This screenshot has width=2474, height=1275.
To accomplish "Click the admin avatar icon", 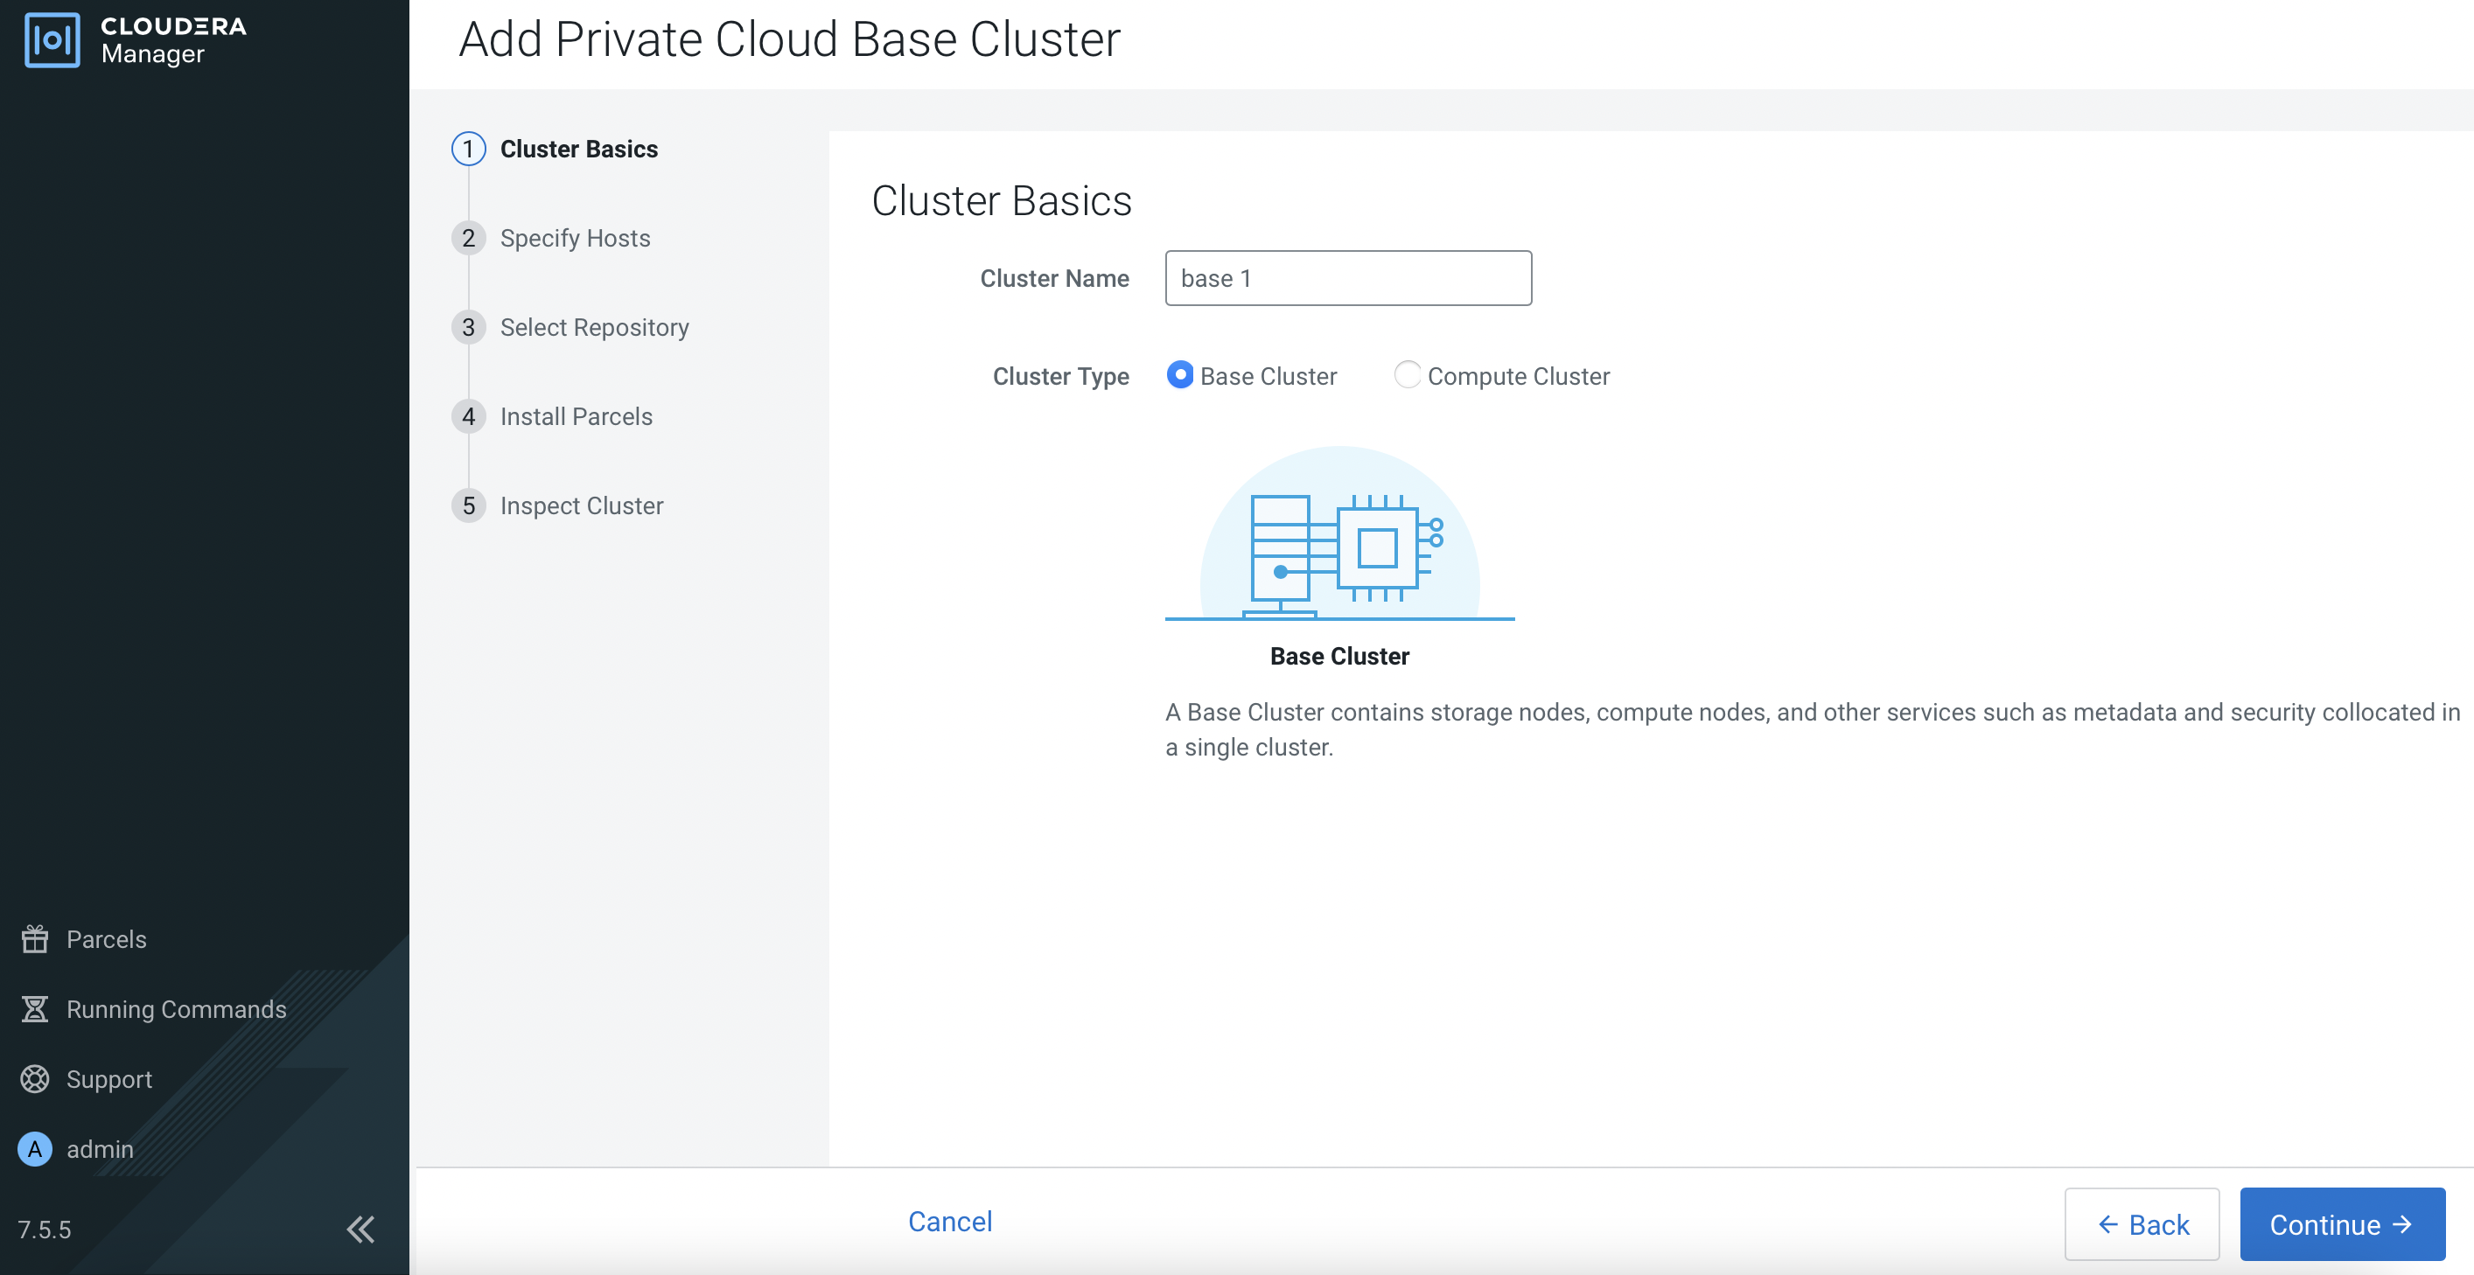I will (x=35, y=1148).
